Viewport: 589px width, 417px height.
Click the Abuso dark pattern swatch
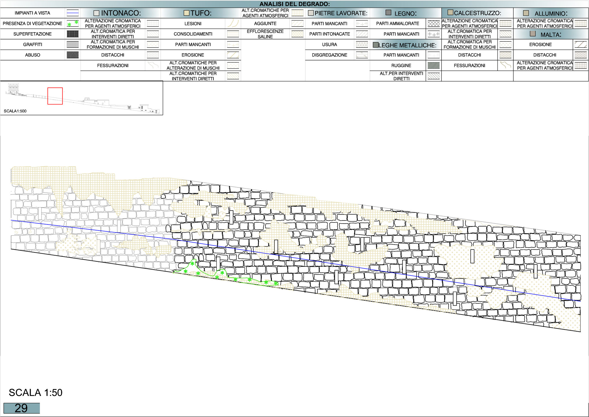click(x=72, y=55)
